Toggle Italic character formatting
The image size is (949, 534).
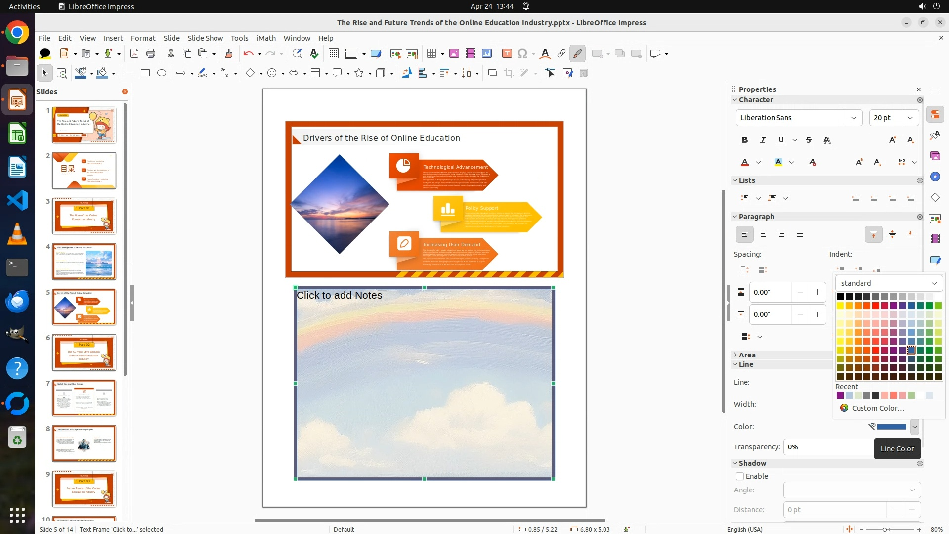763,140
